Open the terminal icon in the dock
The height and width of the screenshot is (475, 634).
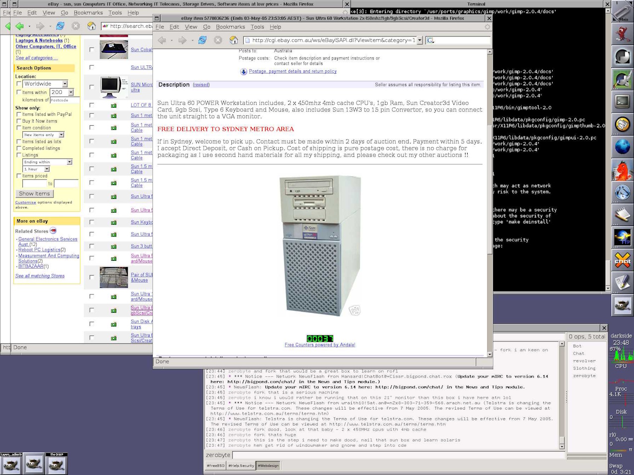tap(622, 102)
